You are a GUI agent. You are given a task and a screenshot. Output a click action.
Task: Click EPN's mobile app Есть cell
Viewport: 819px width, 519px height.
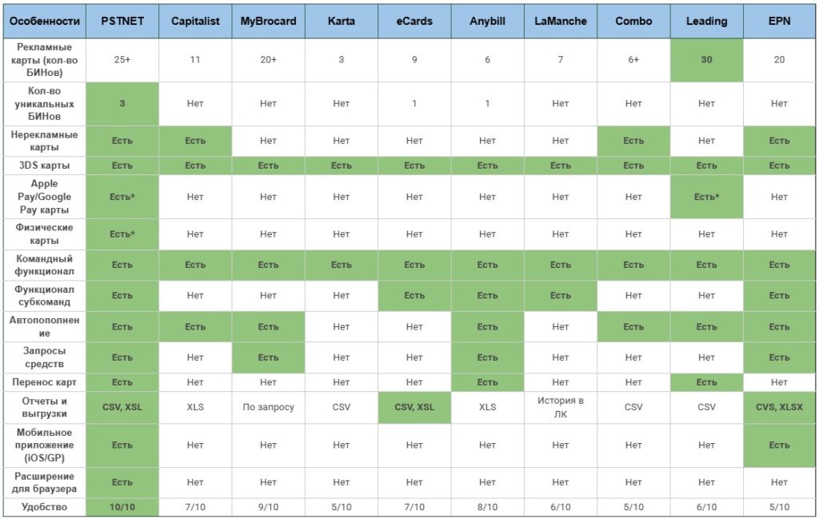(779, 445)
